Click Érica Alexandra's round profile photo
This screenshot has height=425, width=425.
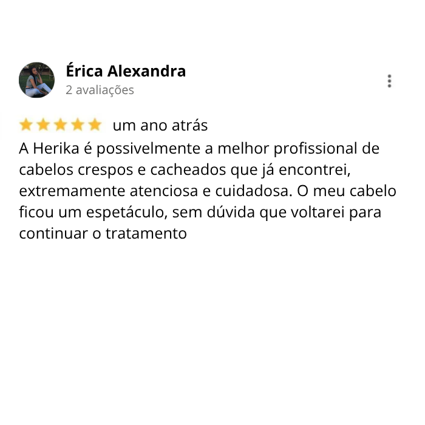(x=36, y=80)
